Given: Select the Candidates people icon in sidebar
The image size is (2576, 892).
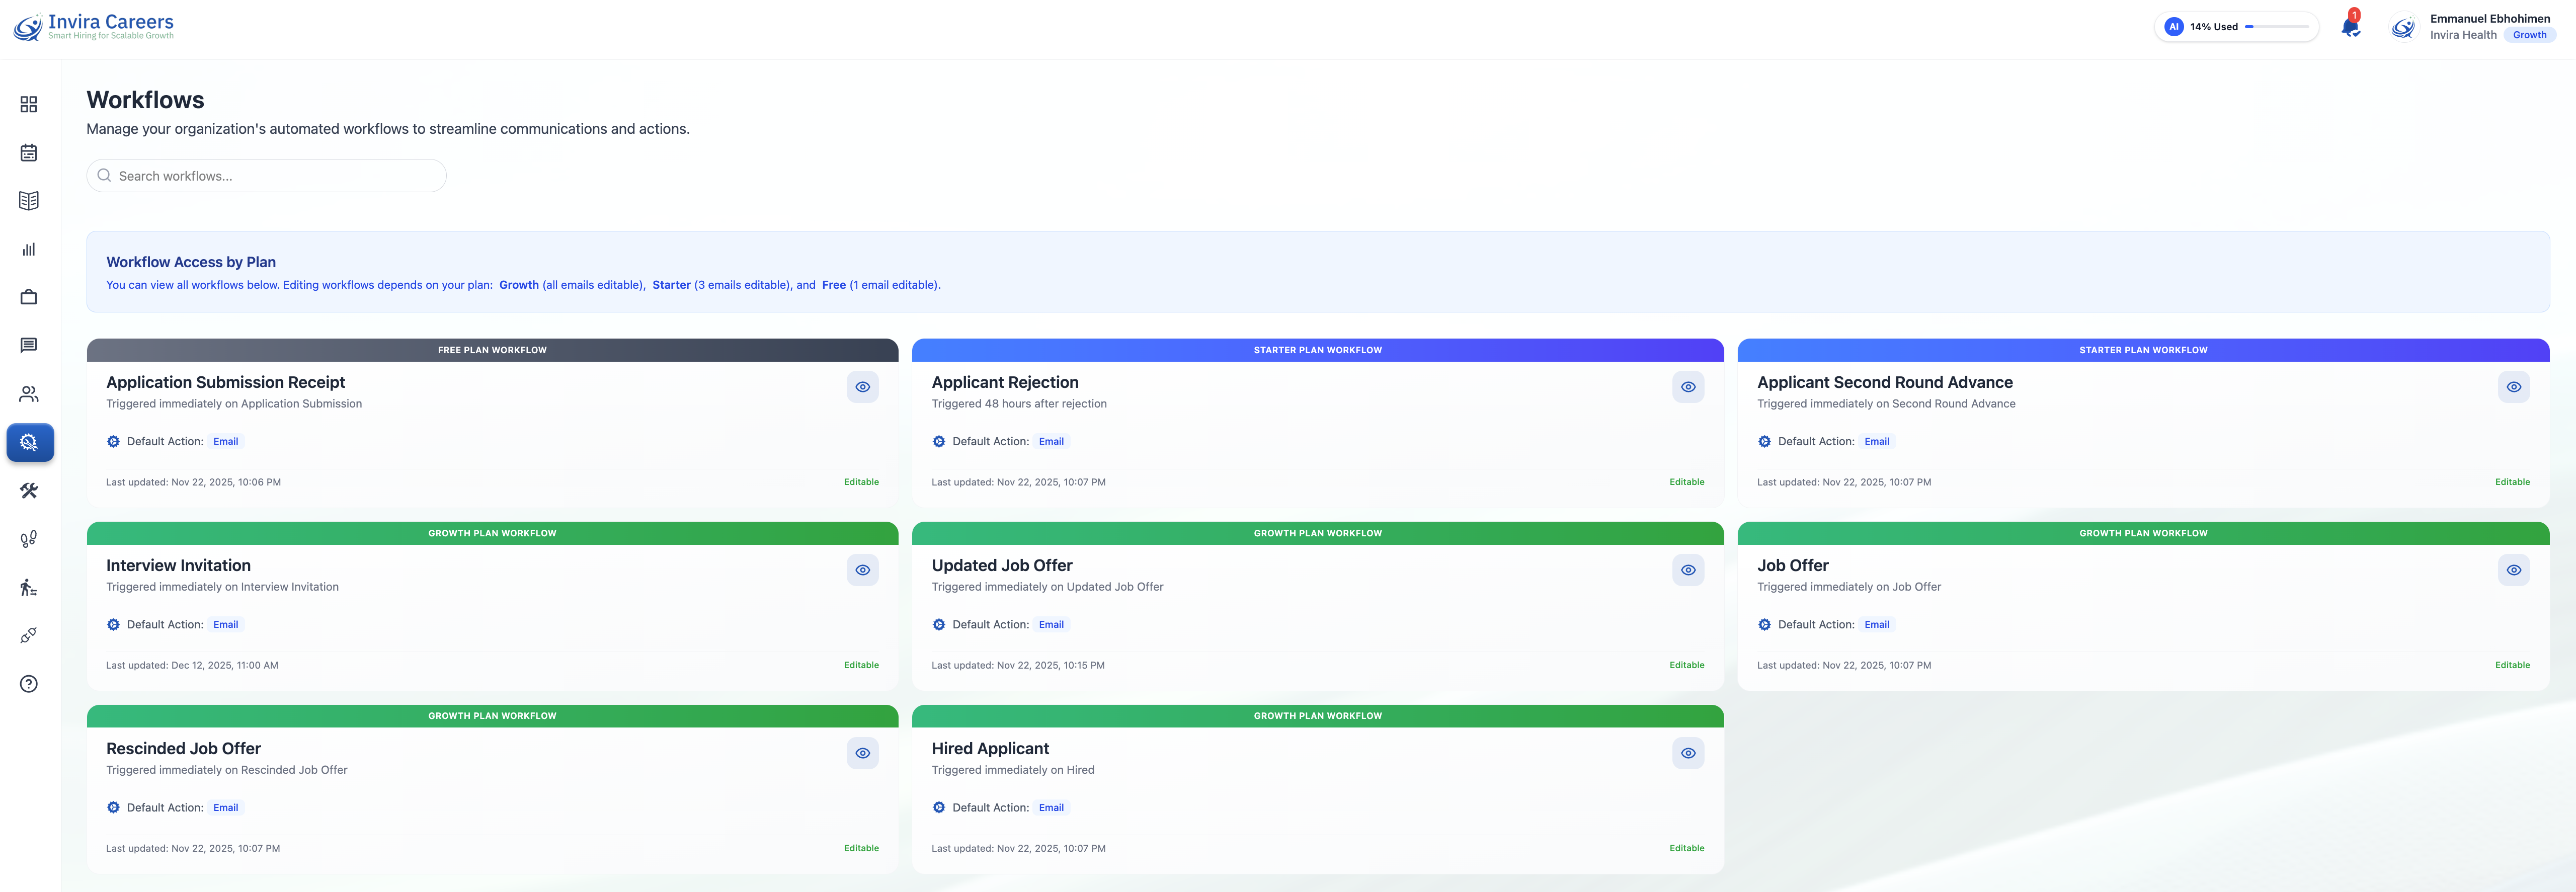Looking at the screenshot, I should (28, 393).
